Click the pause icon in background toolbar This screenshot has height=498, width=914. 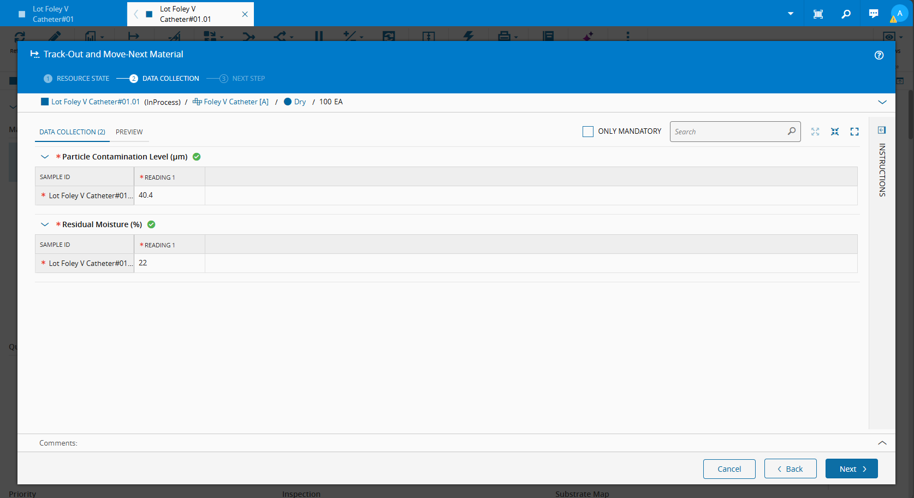(x=319, y=36)
